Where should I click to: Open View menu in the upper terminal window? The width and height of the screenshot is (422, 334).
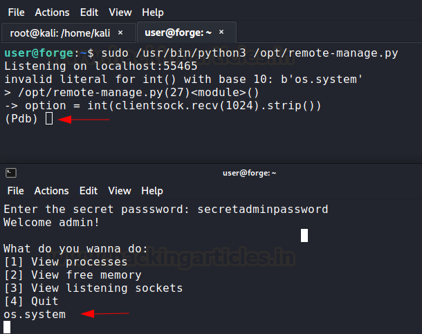pos(120,12)
